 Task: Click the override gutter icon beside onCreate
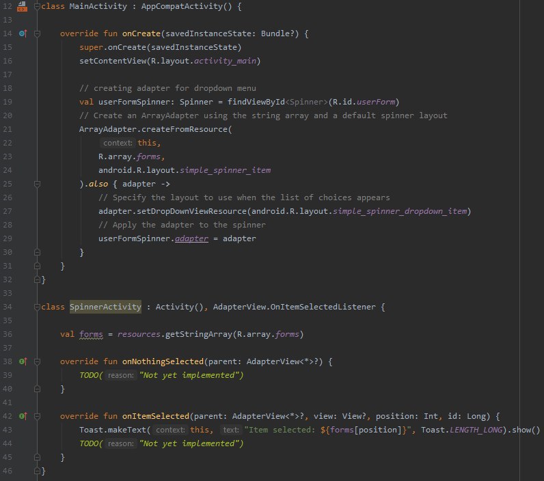click(23, 33)
